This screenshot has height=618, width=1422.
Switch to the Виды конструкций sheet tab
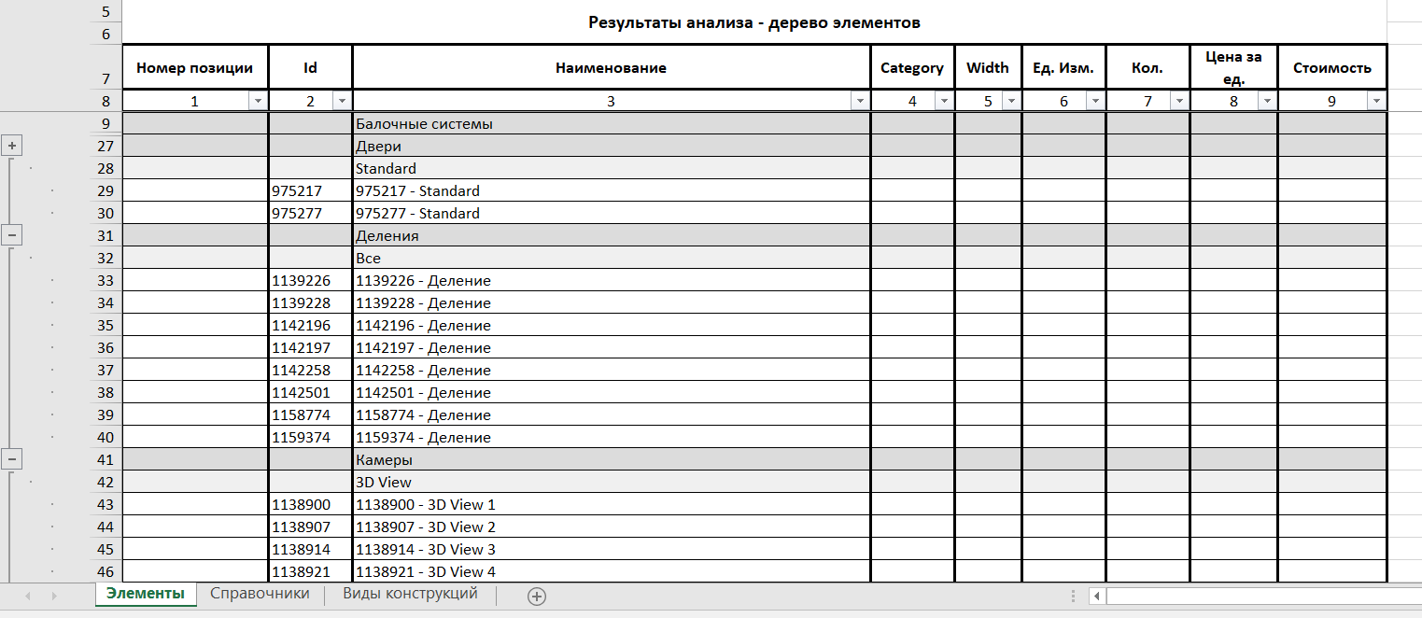410,594
